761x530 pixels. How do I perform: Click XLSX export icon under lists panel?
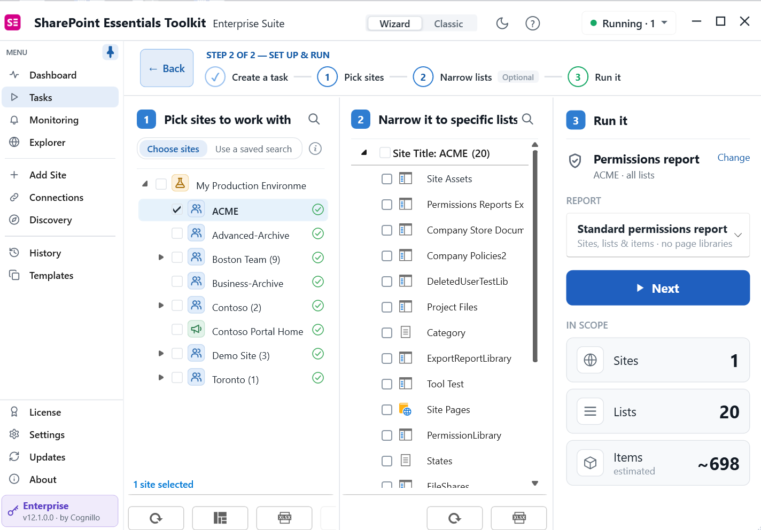(x=519, y=518)
